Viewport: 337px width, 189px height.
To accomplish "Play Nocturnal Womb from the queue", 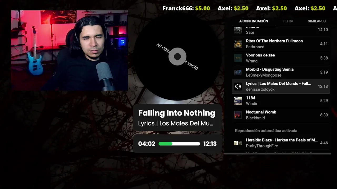I will click(x=281, y=115).
